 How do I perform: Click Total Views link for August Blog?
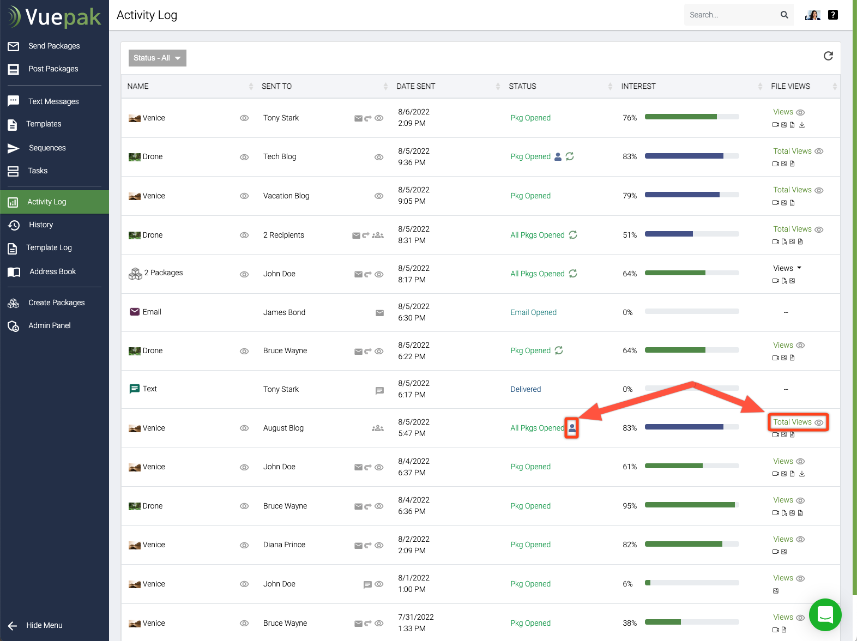point(792,422)
